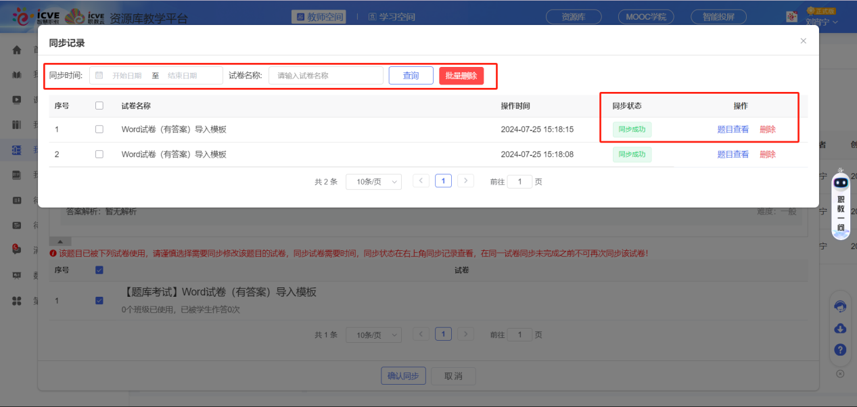Click the cloud download icon on the right
857x407 pixels.
pyautogui.click(x=840, y=329)
